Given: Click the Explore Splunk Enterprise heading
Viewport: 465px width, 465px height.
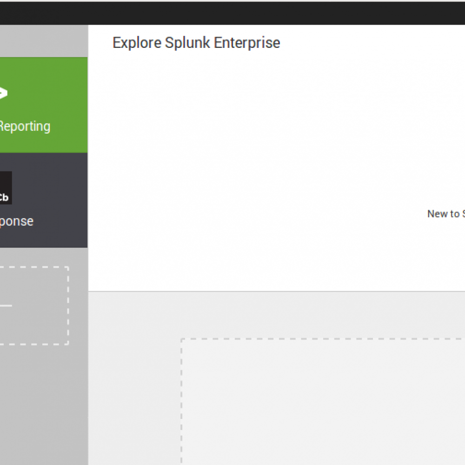Looking at the screenshot, I should tap(196, 43).
